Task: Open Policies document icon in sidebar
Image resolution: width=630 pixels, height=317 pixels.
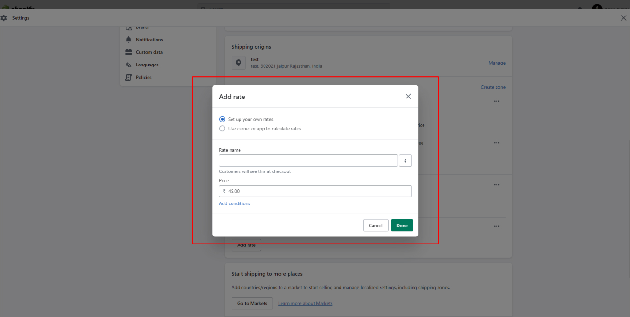Action: [128, 77]
